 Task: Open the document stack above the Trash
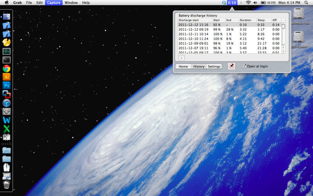[7, 176]
